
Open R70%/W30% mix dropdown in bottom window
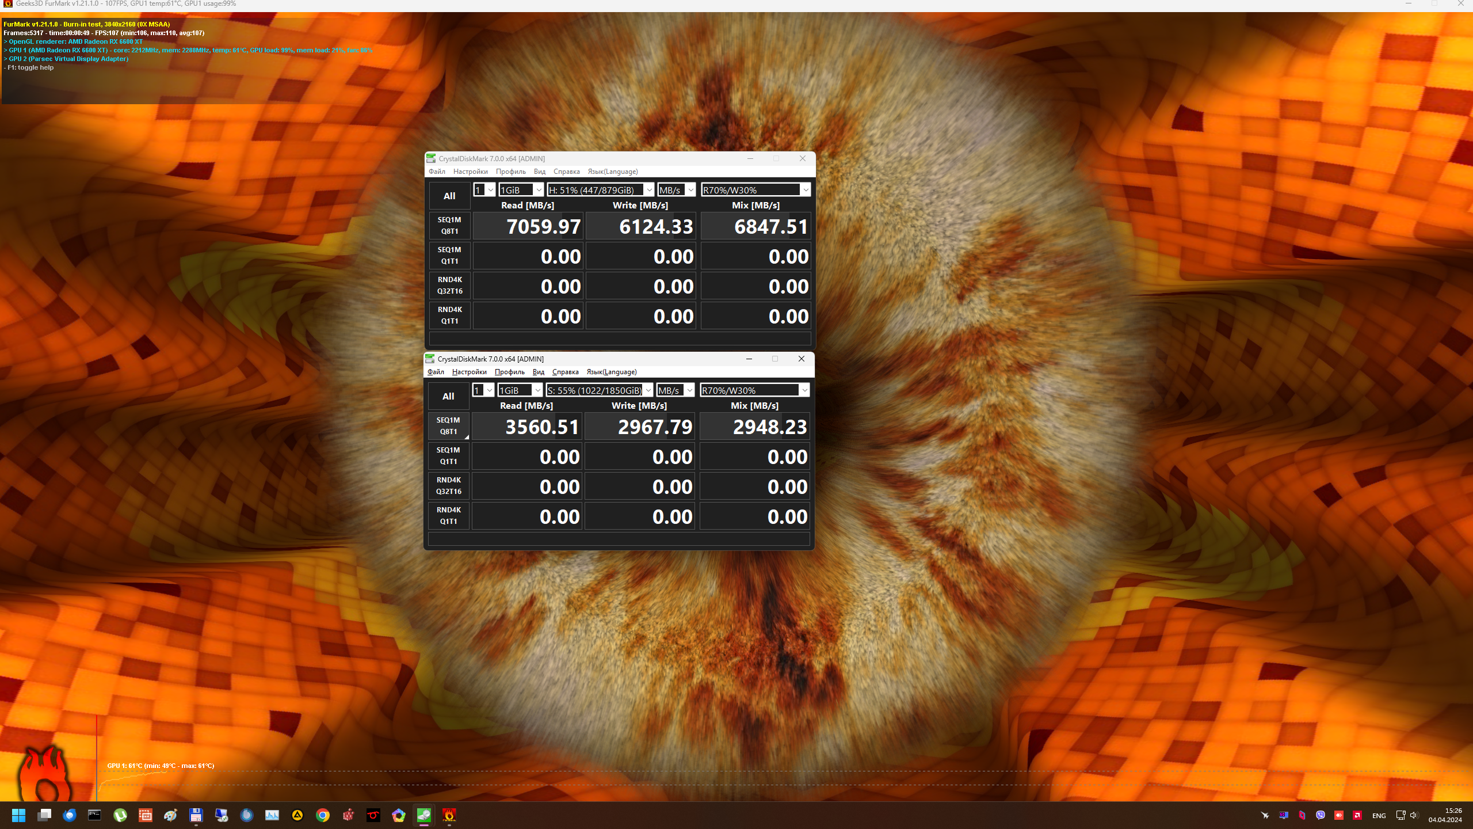[804, 390]
